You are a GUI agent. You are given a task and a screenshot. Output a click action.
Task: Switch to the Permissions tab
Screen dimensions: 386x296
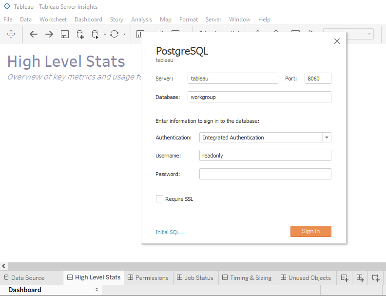(148, 278)
